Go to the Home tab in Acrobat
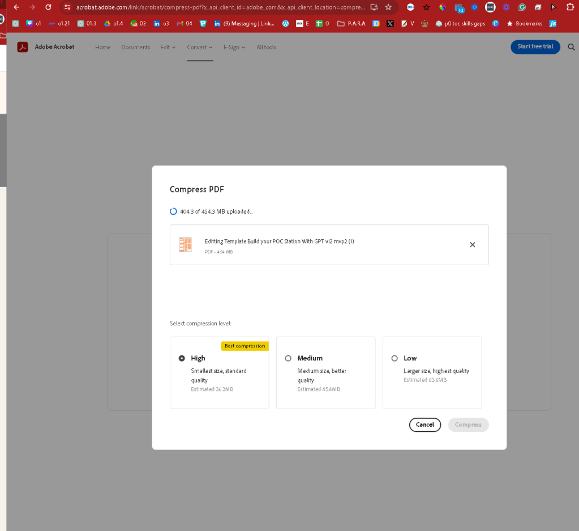 [102, 47]
